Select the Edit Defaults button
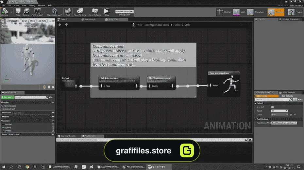This screenshot has width=304, height=170. [287, 96]
